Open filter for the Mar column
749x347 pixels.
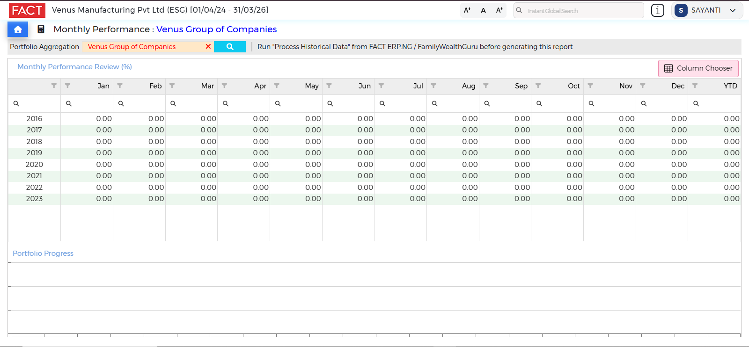(172, 86)
